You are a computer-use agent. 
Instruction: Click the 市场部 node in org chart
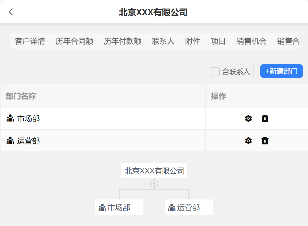point(119,207)
